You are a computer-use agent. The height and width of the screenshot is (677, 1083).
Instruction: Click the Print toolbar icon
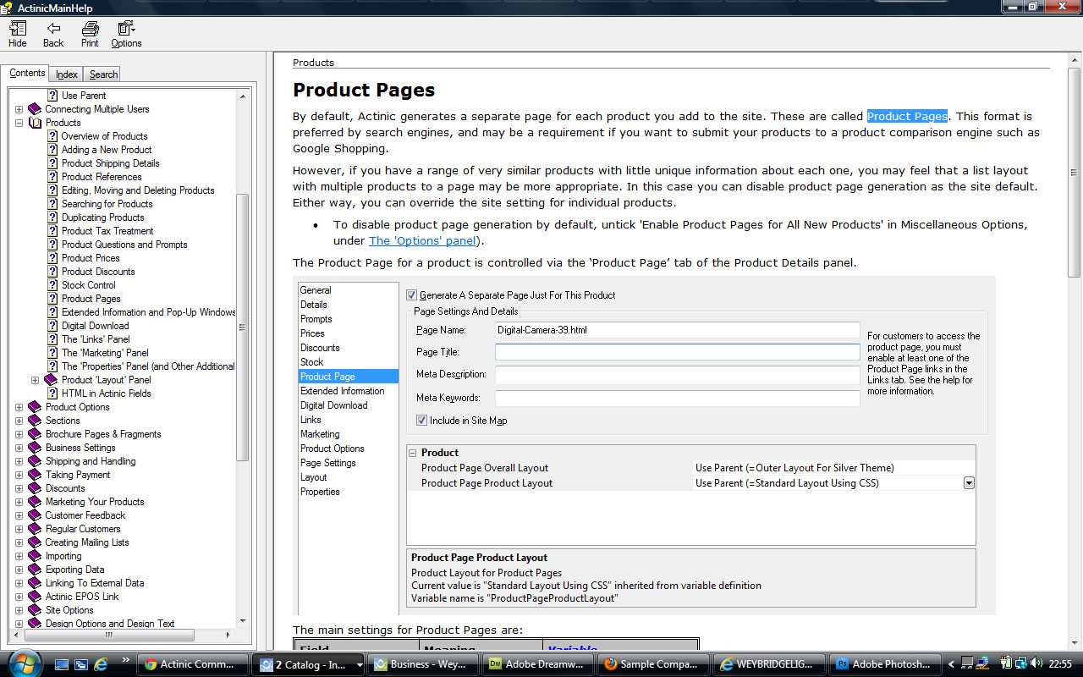[x=90, y=29]
